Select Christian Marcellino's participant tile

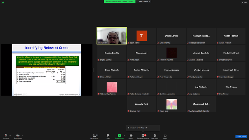(x=171, y=87)
